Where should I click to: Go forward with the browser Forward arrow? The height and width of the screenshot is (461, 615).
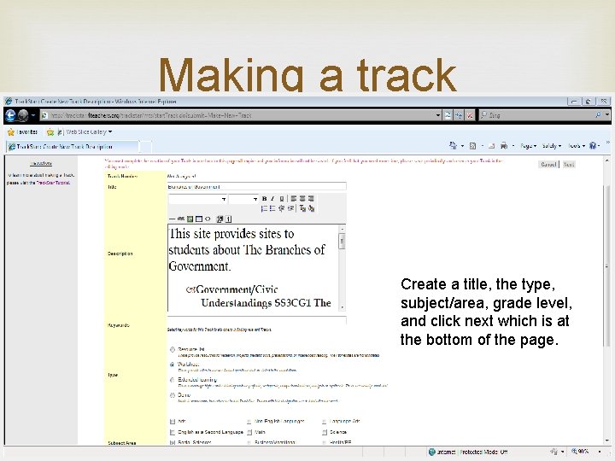tap(23, 115)
